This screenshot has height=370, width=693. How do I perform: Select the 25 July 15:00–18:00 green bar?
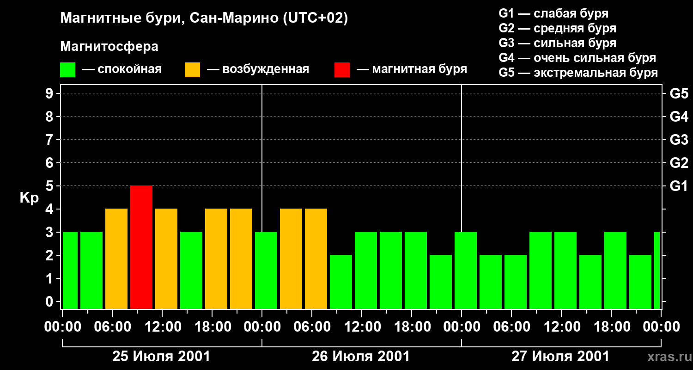191,270
